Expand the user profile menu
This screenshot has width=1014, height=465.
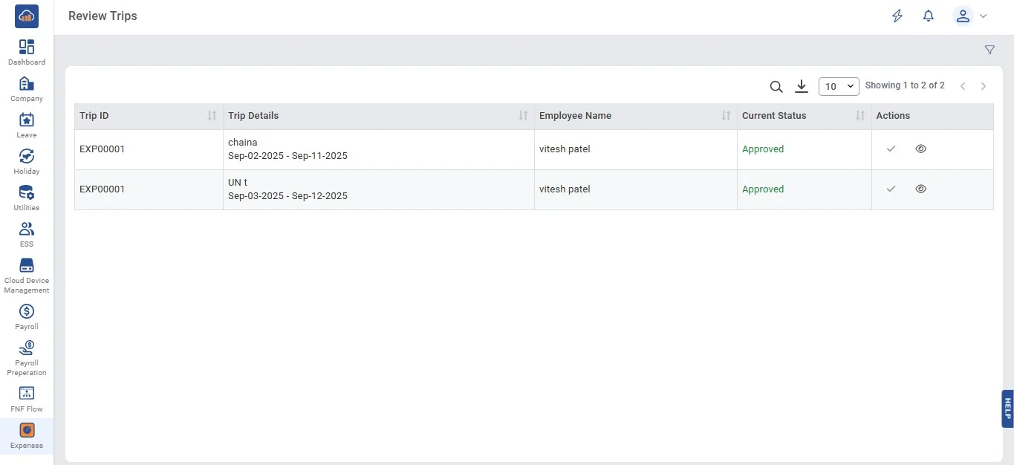[x=971, y=16]
